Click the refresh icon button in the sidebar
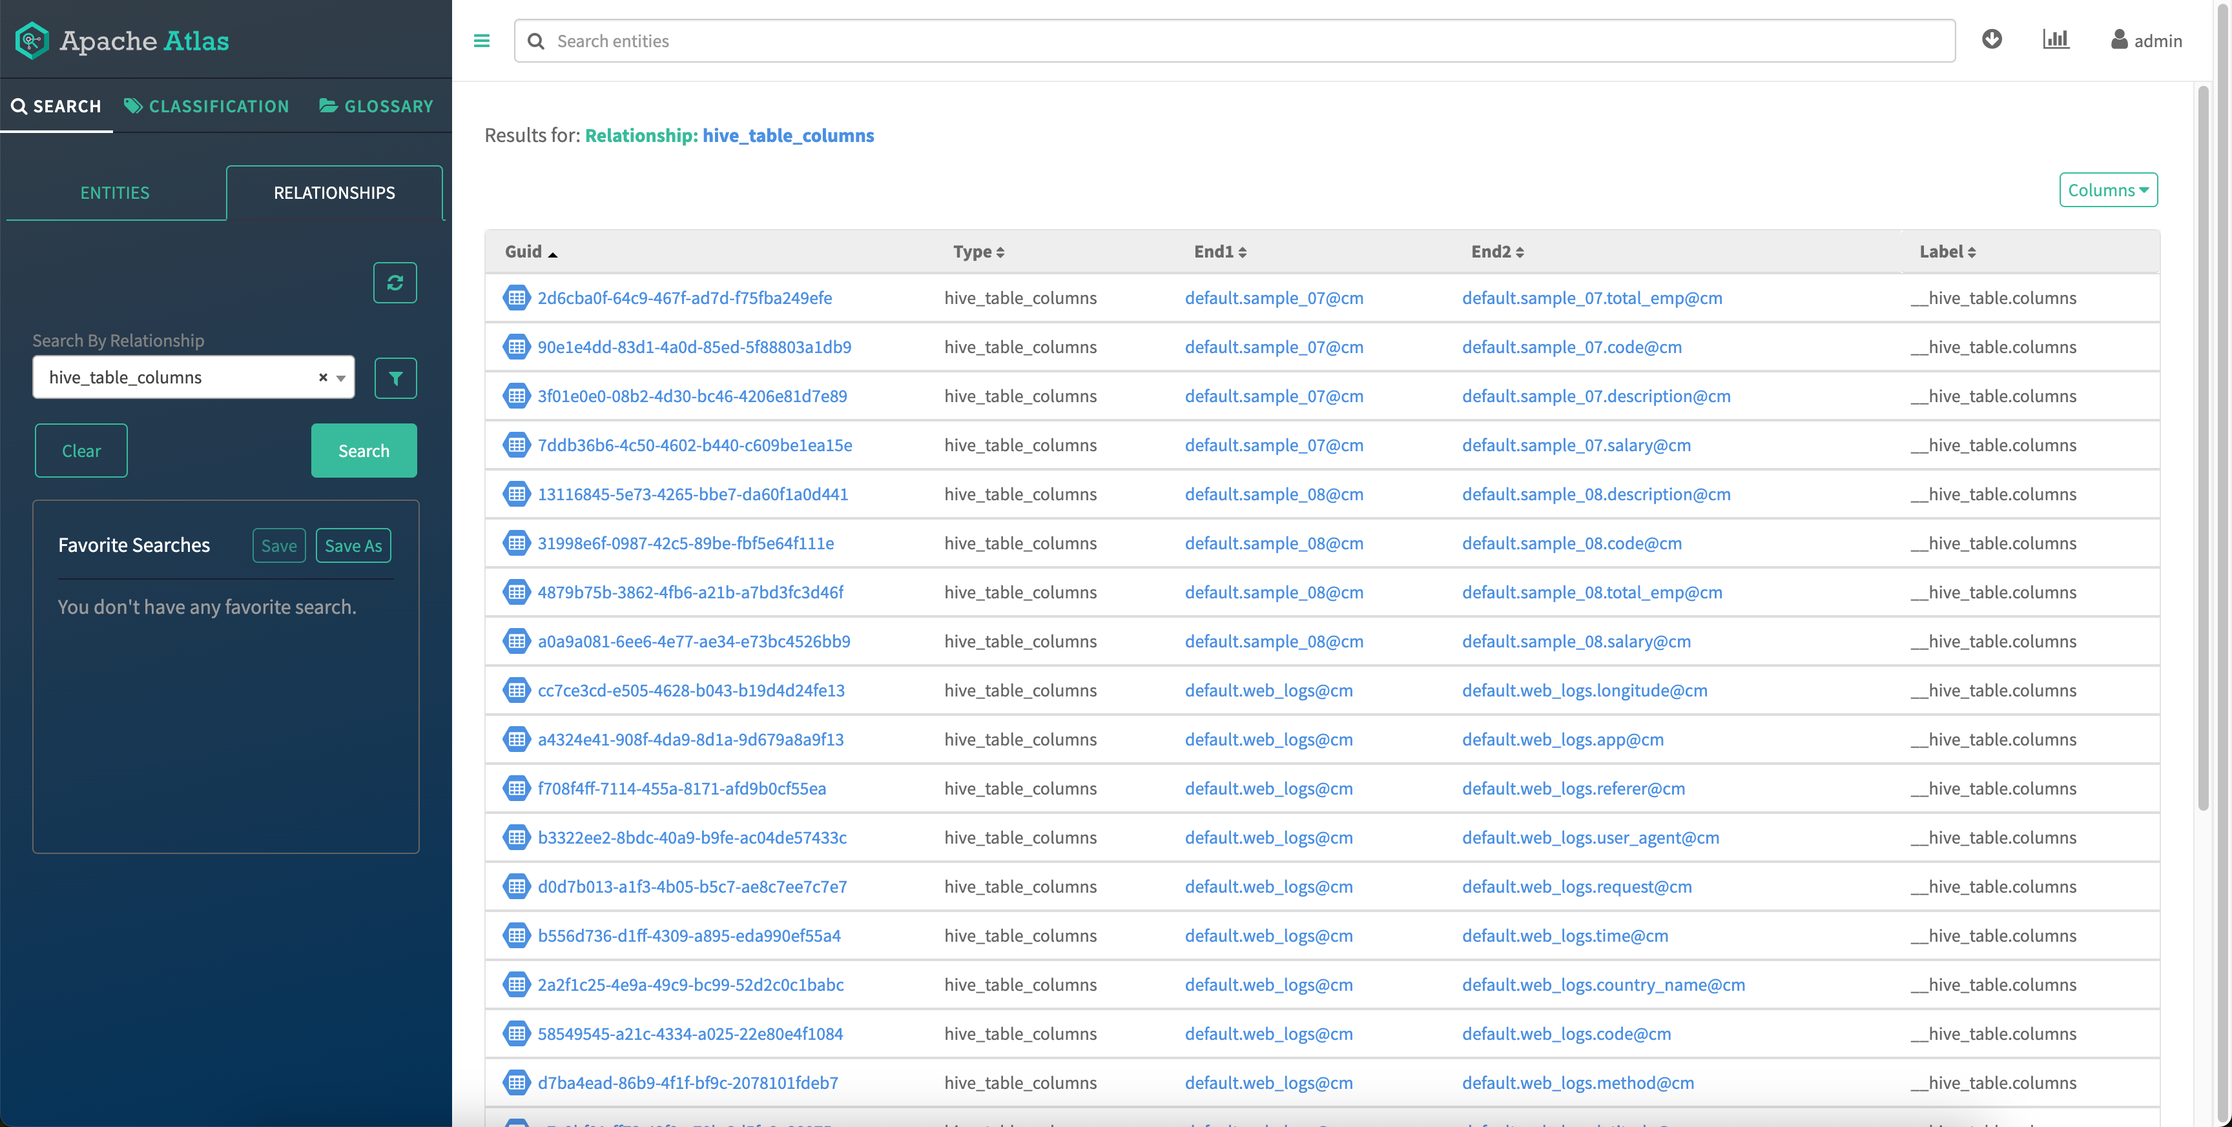2232x1127 pixels. tap(395, 283)
